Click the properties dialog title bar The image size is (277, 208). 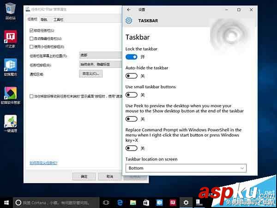coord(73,9)
